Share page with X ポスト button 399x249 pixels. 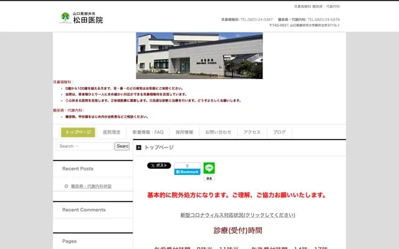tap(159, 166)
